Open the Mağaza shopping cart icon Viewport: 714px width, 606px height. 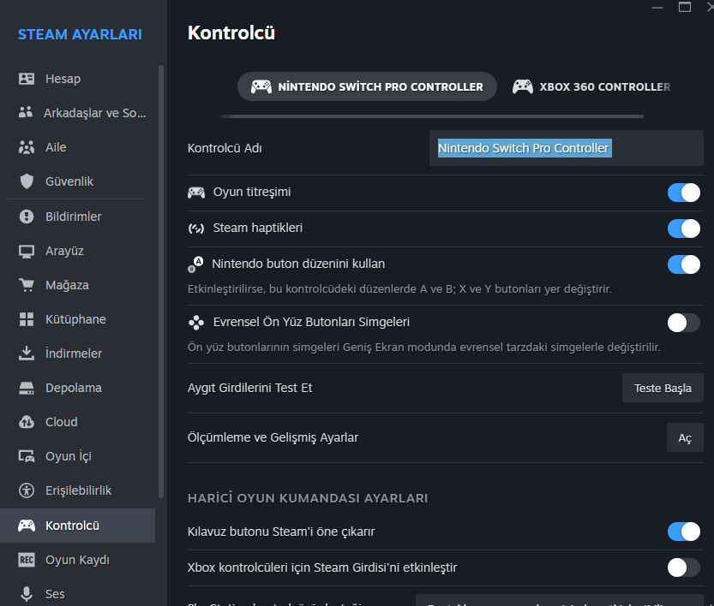(x=27, y=285)
